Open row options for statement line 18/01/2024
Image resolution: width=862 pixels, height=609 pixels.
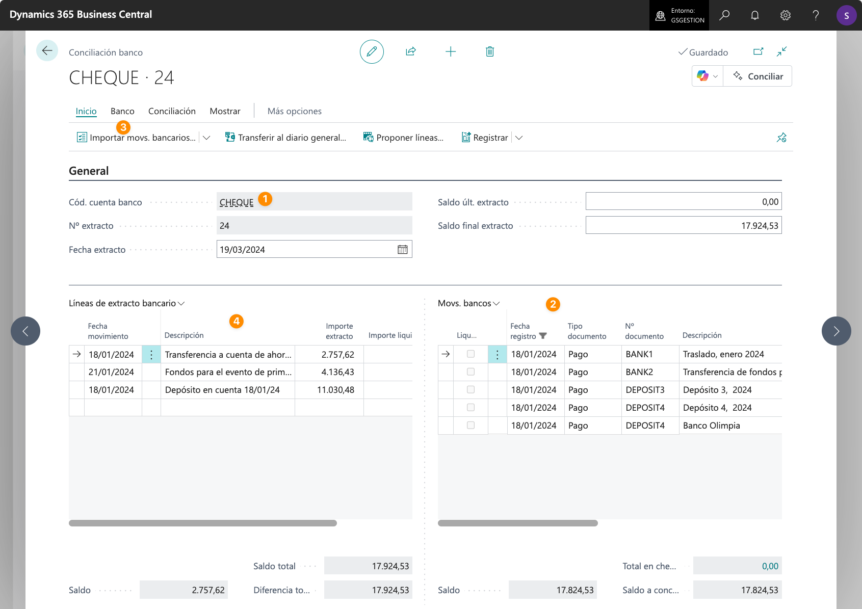click(151, 355)
